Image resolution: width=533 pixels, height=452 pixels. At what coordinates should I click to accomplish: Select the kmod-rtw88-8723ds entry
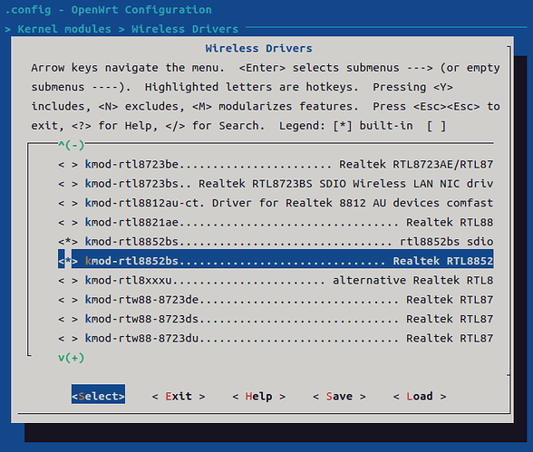point(276,319)
